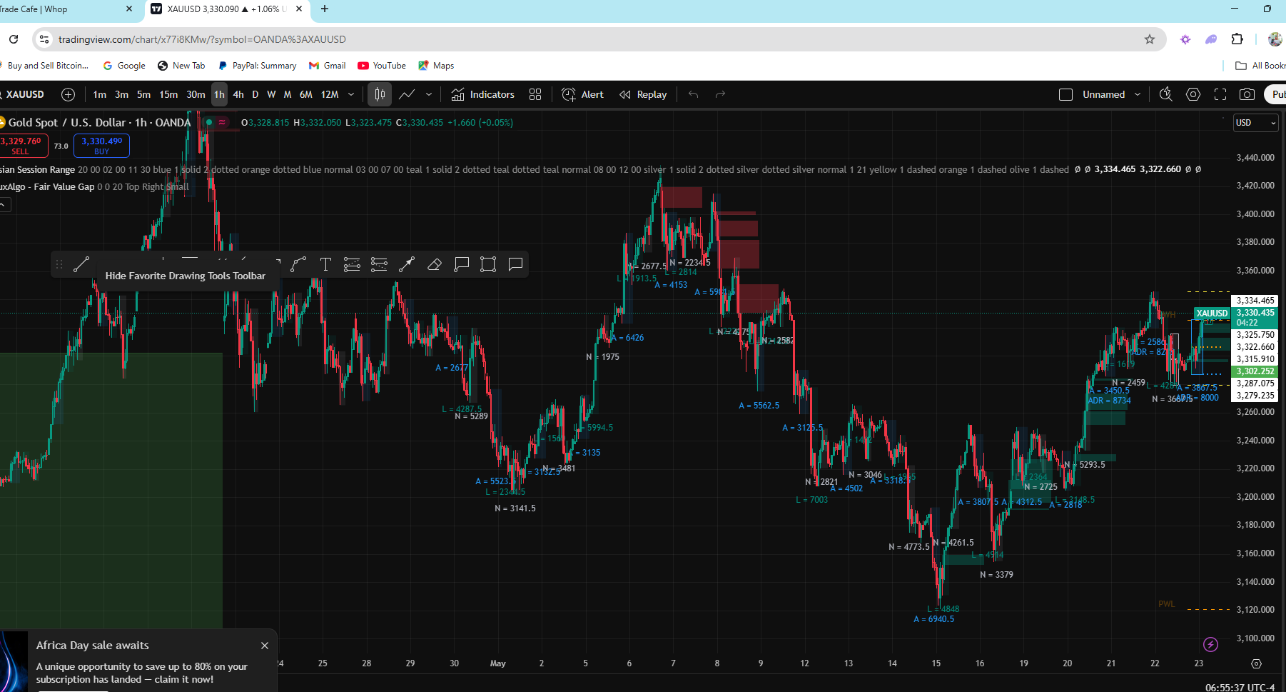The height and width of the screenshot is (692, 1286).
Task: Toggle candlestick chart style button
Action: (x=380, y=94)
